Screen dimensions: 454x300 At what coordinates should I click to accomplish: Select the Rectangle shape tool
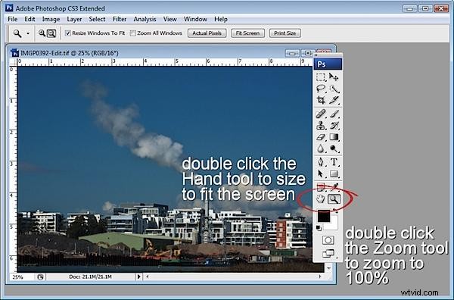click(334, 174)
